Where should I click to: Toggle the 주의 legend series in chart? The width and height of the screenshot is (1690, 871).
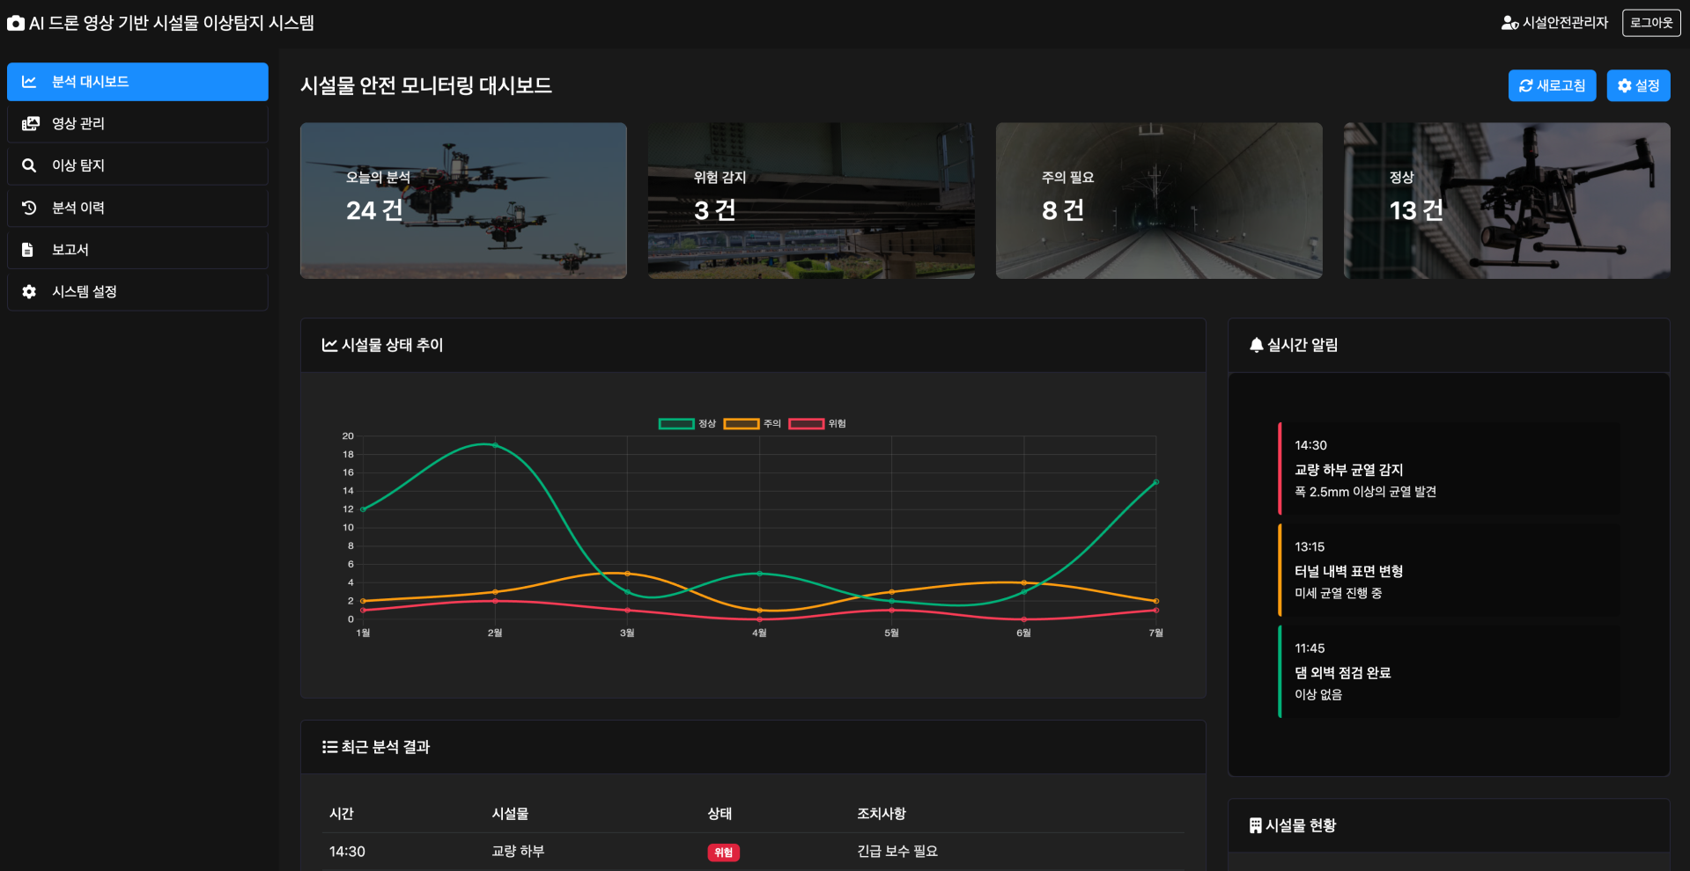click(752, 424)
